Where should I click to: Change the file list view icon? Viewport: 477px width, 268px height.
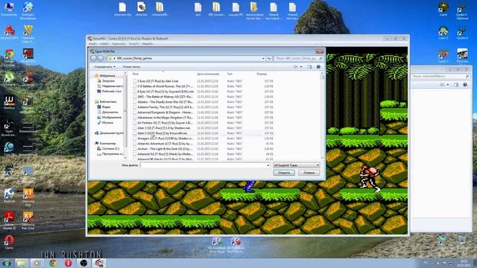[296, 67]
